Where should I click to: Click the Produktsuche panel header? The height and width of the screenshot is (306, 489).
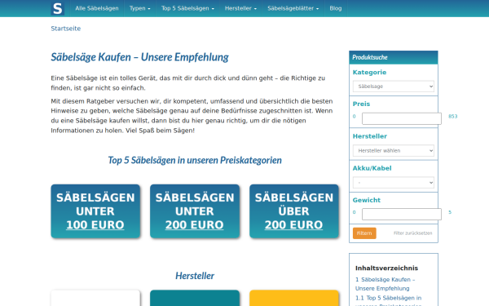[x=394, y=57]
